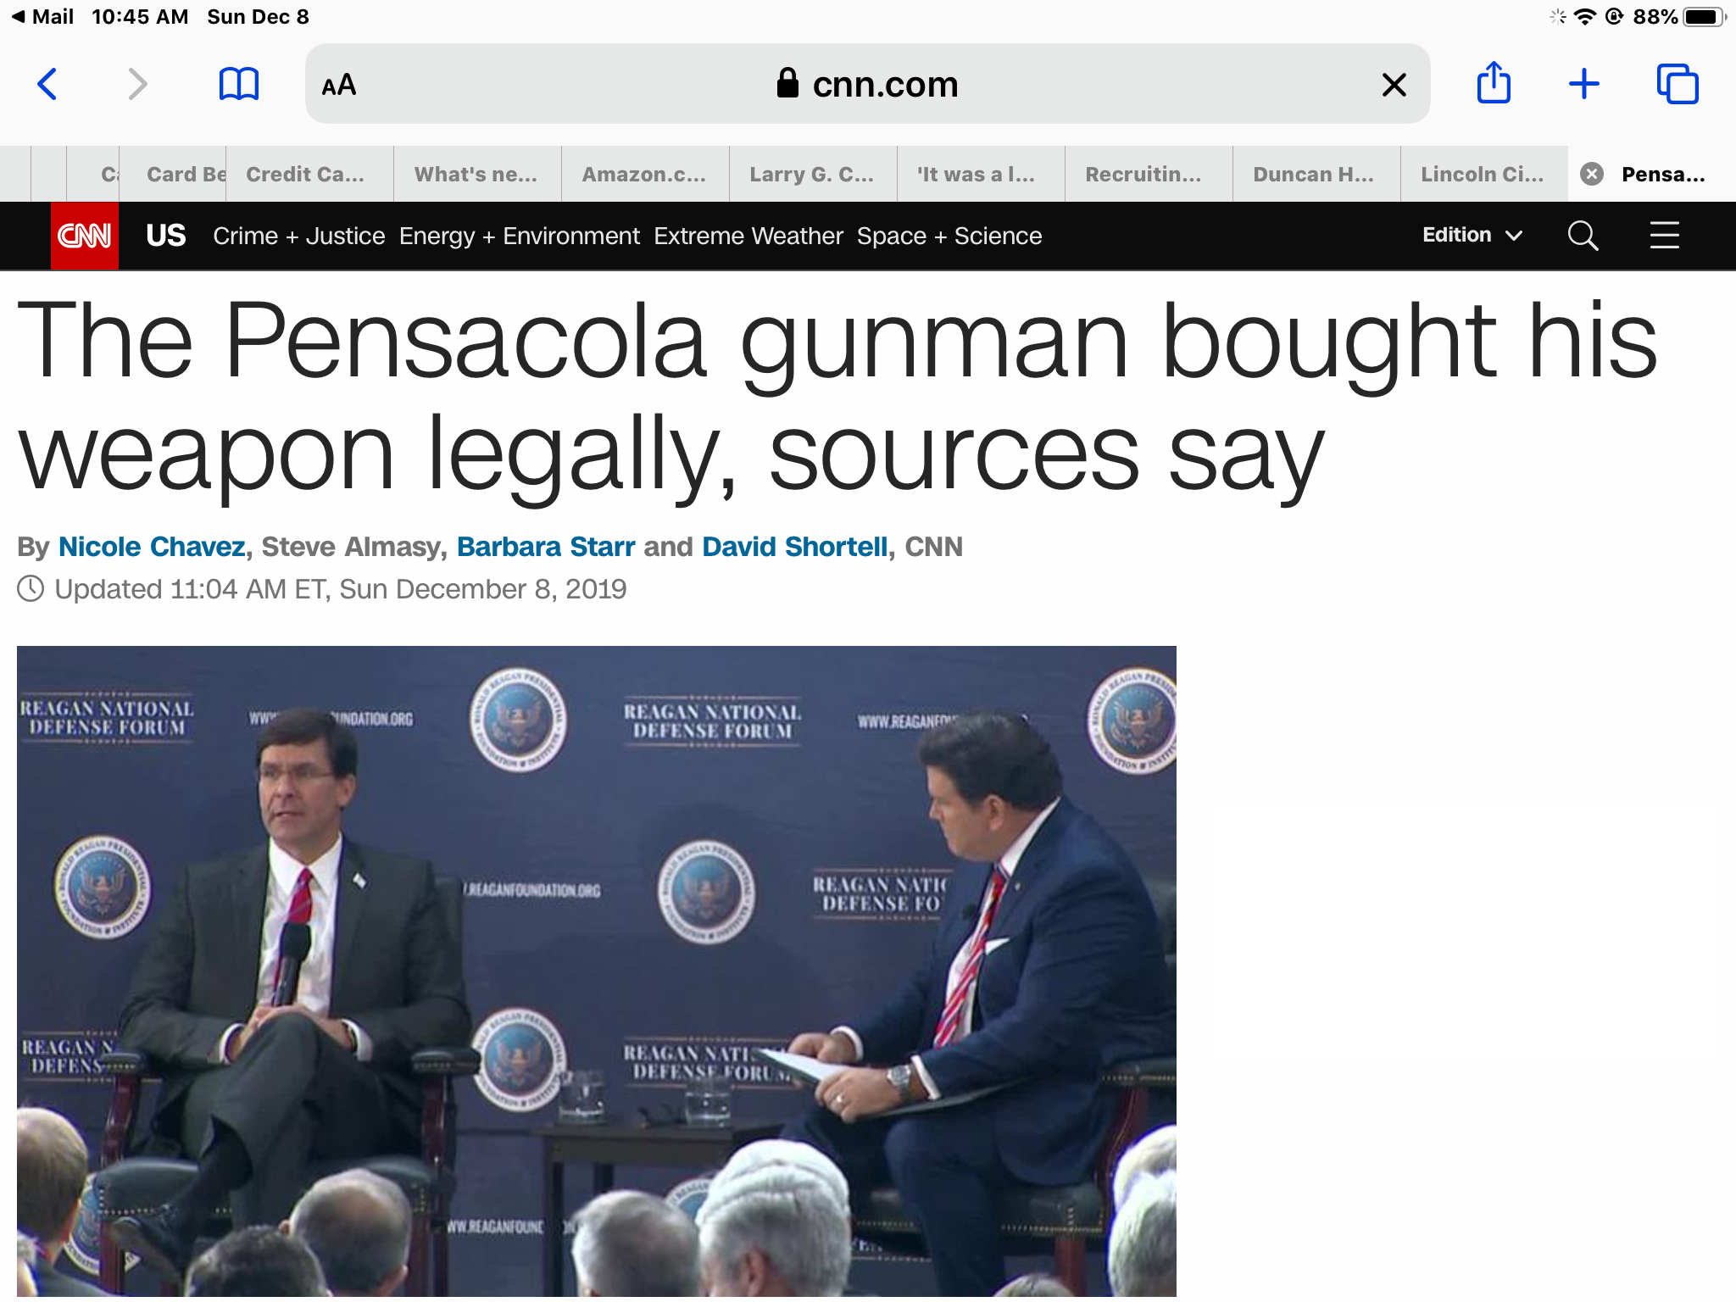Open the Space + Science section
The image size is (1736, 1302).
tap(949, 236)
